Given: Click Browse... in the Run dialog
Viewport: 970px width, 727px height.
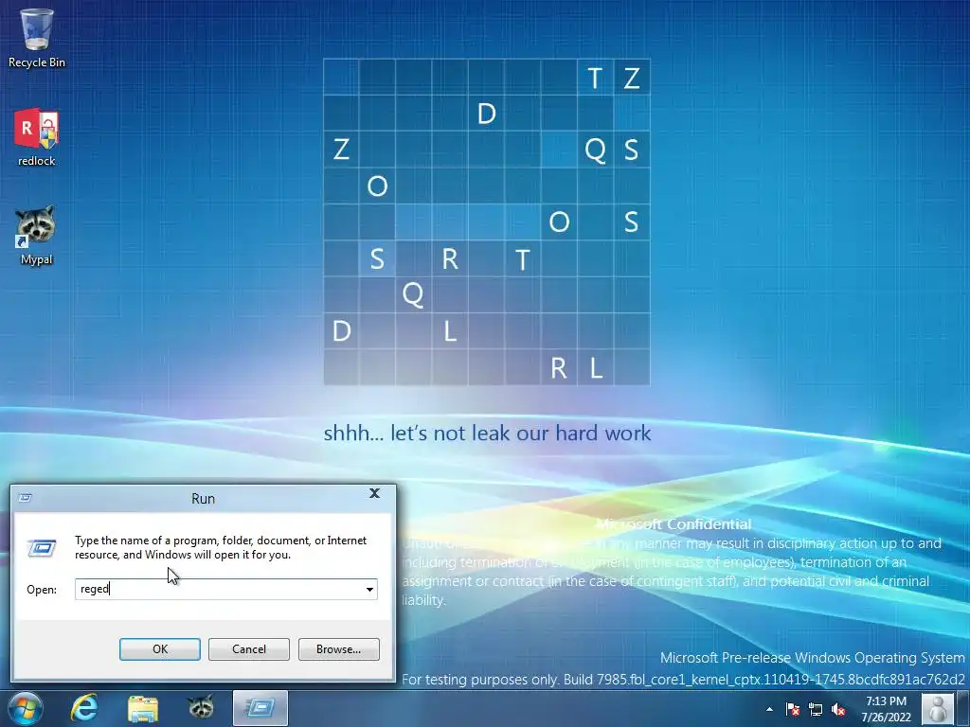Looking at the screenshot, I should pyautogui.click(x=338, y=649).
